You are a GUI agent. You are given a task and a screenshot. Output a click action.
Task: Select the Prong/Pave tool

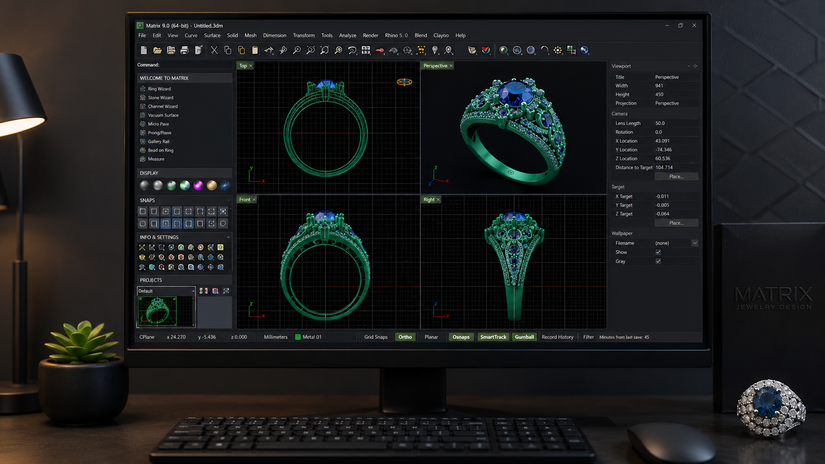pyautogui.click(x=159, y=132)
